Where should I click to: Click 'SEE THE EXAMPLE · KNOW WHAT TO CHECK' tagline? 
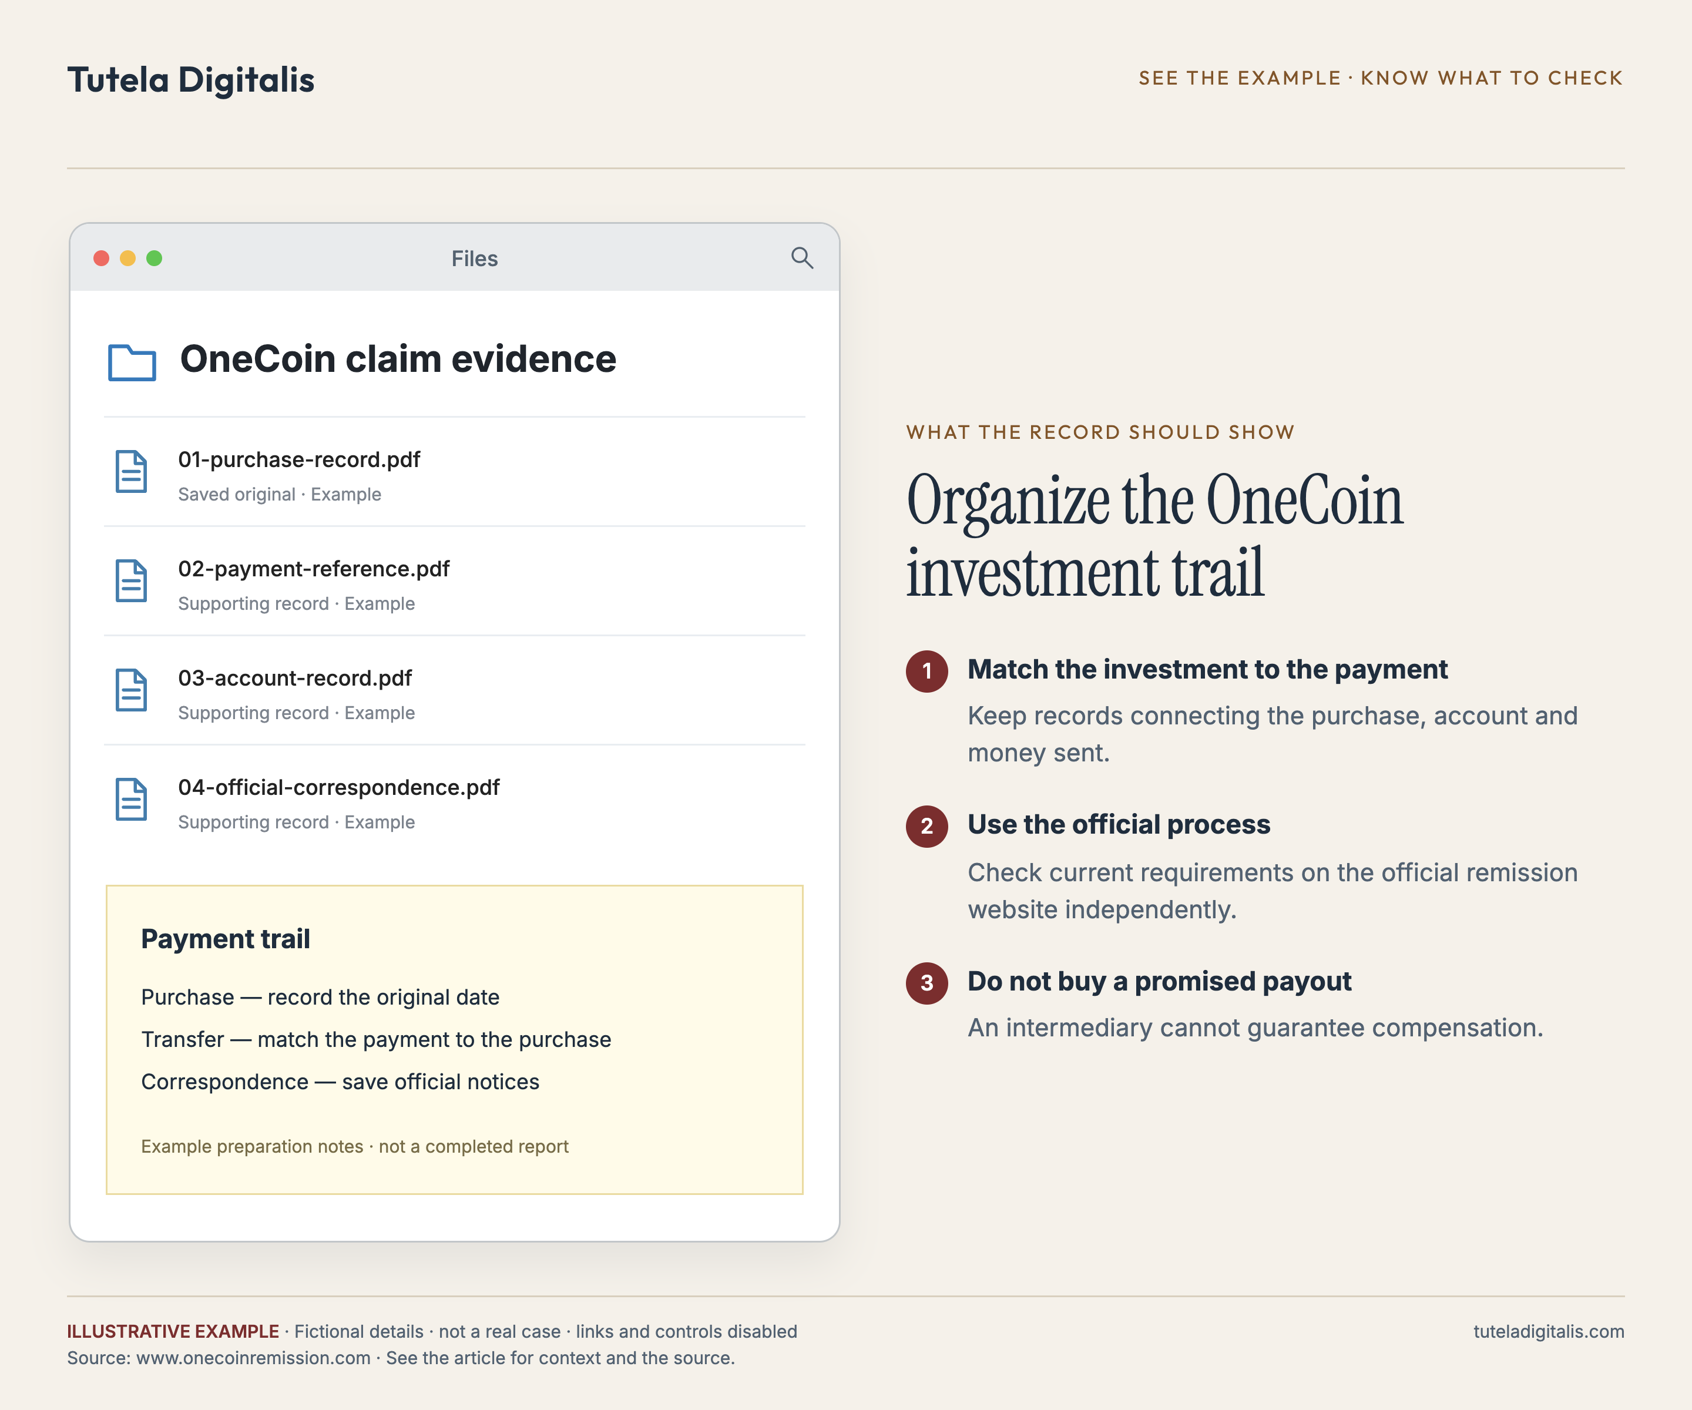coord(1381,78)
